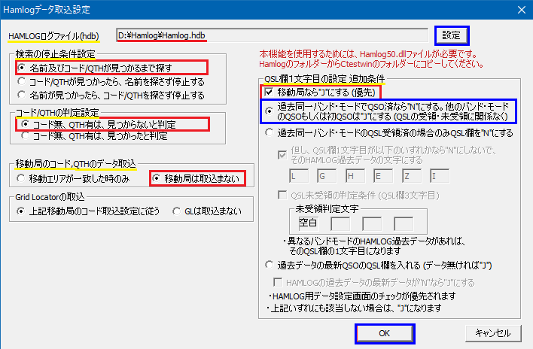Click the キャンセル button

pos(493,332)
